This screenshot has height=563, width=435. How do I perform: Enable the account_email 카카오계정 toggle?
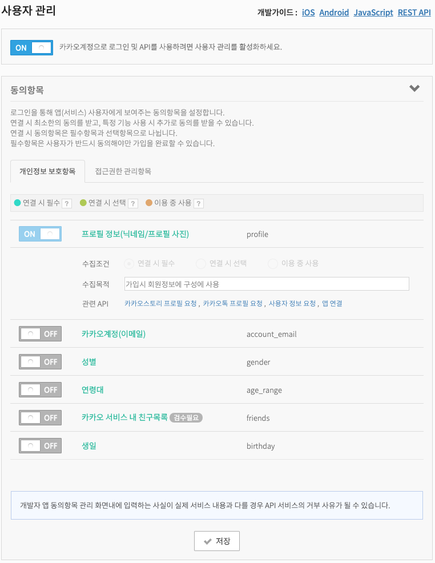pos(40,333)
